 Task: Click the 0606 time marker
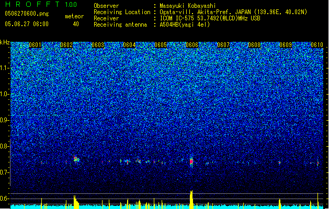click(x=192, y=45)
